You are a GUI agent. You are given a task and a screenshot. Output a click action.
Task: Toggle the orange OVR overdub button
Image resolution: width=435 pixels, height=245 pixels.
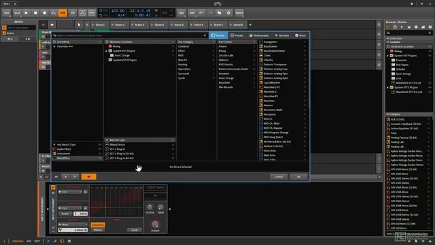coord(63,13)
